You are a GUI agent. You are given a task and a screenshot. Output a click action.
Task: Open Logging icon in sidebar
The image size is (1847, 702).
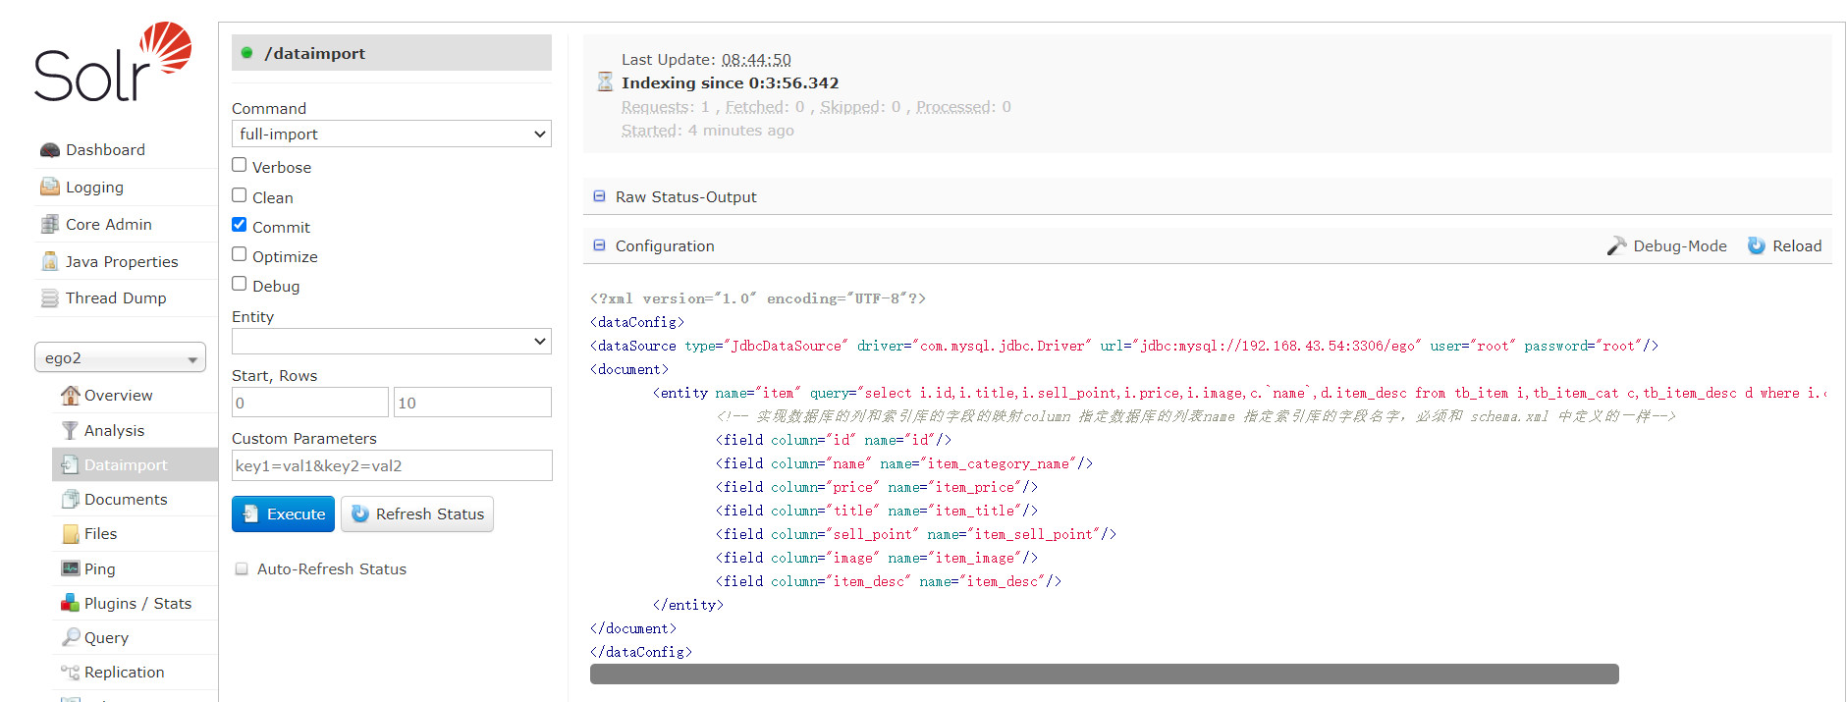tap(50, 187)
